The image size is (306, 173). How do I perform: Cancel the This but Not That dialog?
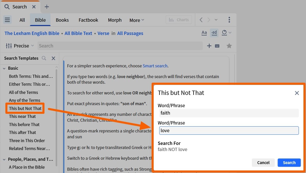coord(263,163)
